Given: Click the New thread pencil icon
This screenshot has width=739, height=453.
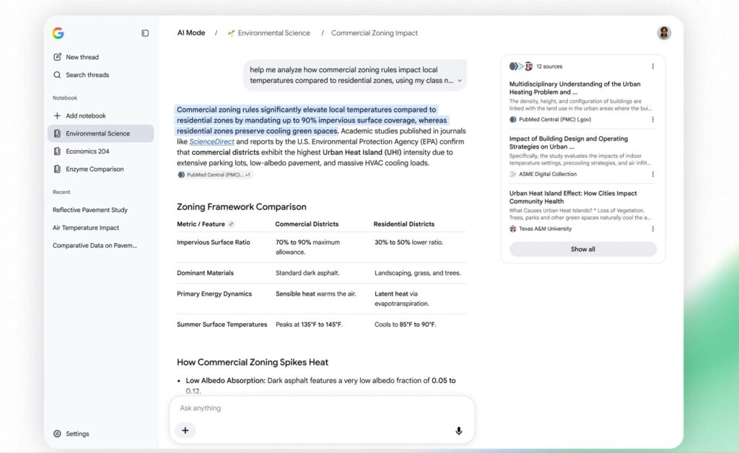Looking at the screenshot, I should tap(57, 57).
